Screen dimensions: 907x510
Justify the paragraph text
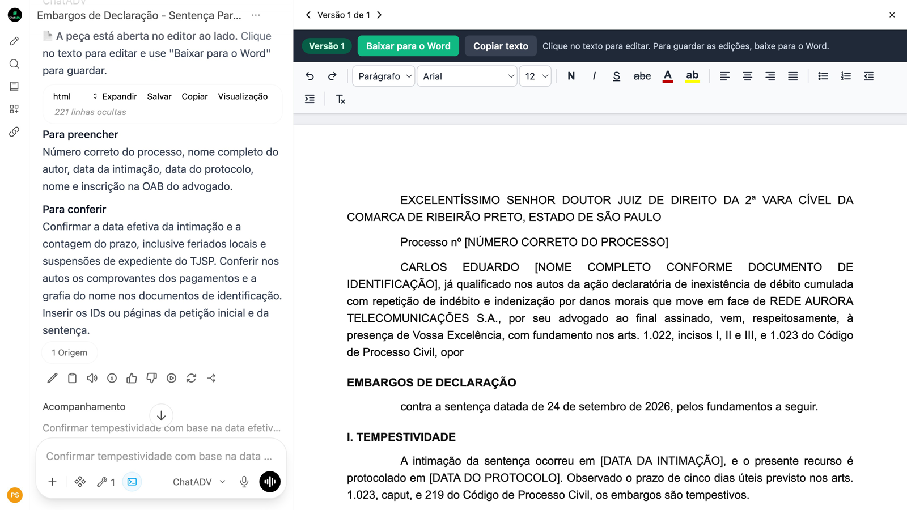[x=792, y=76]
